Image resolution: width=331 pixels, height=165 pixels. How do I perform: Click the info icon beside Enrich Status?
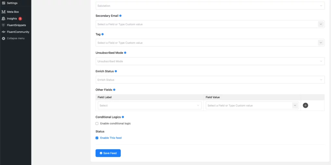116,71
